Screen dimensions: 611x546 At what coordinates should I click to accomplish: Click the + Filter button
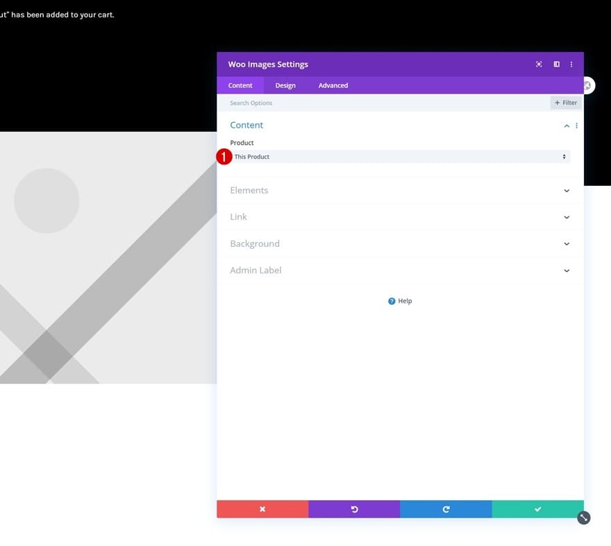(x=566, y=103)
